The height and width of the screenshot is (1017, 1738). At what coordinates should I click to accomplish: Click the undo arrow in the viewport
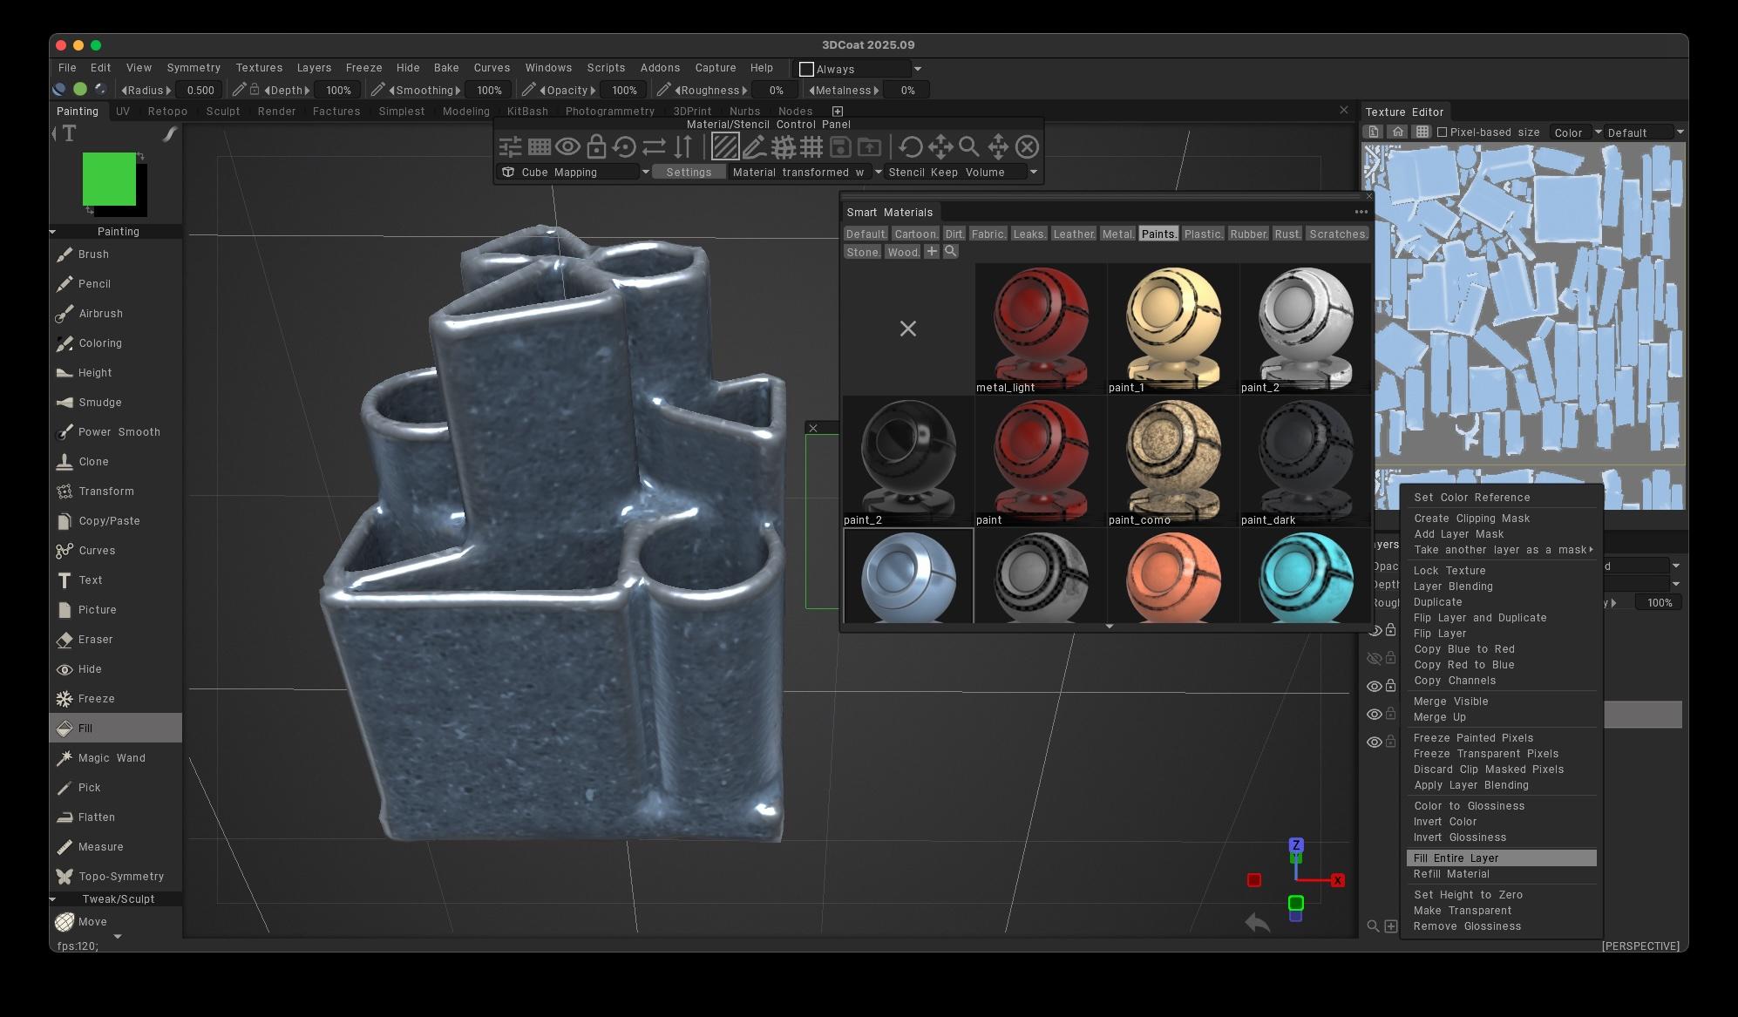click(1257, 922)
